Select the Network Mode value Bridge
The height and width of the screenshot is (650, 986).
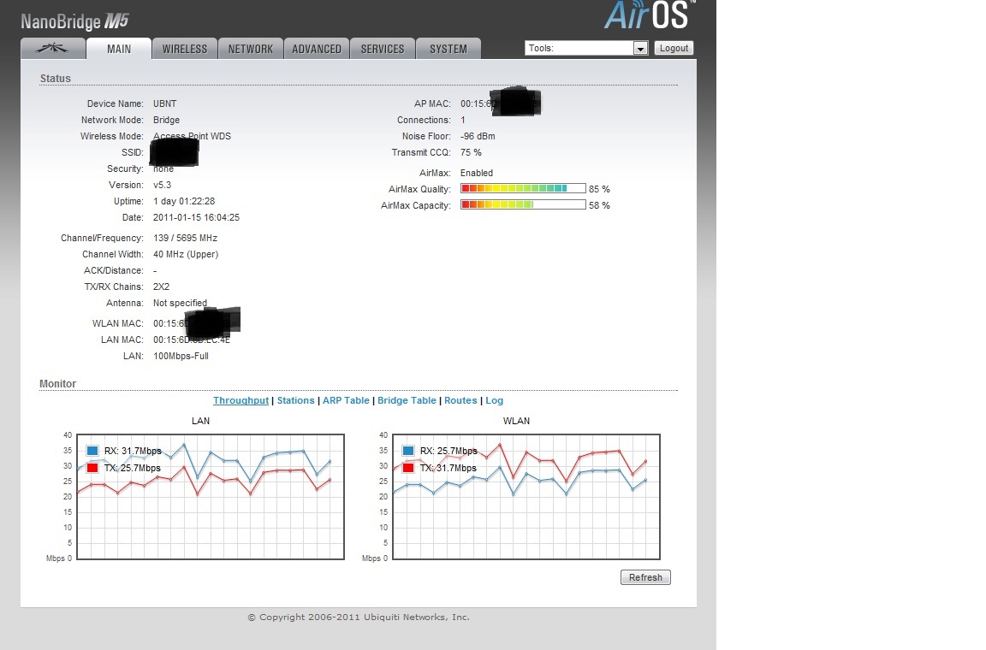point(166,120)
